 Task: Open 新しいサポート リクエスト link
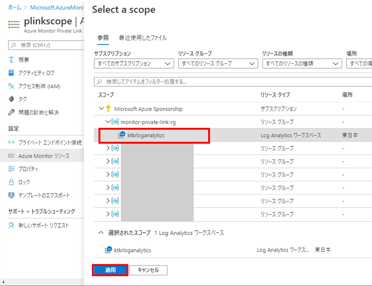pyautogui.click(x=44, y=225)
